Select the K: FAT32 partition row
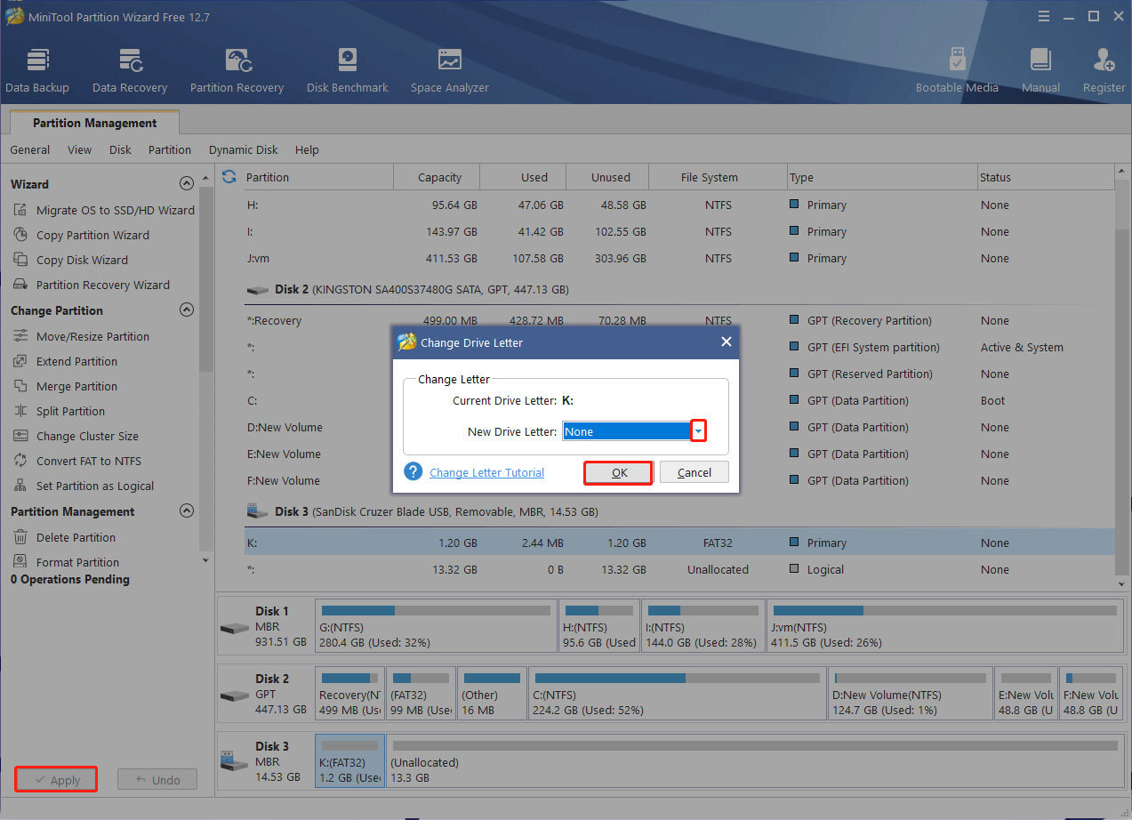 click(x=679, y=543)
